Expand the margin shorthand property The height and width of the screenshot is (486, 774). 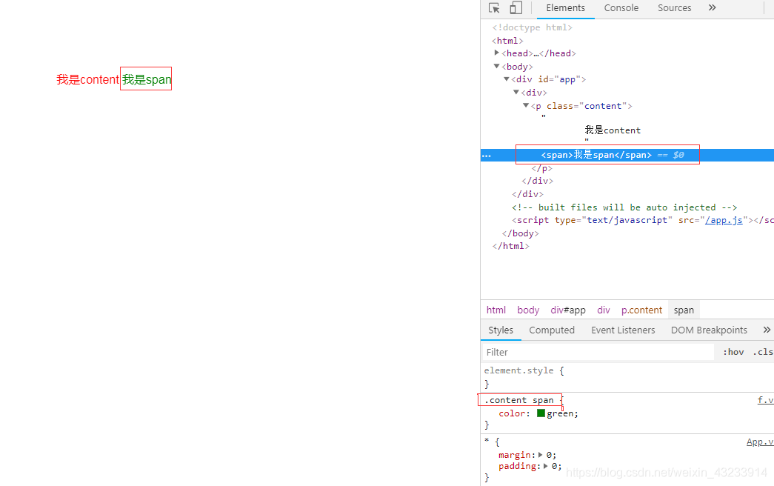[x=541, y=455]
